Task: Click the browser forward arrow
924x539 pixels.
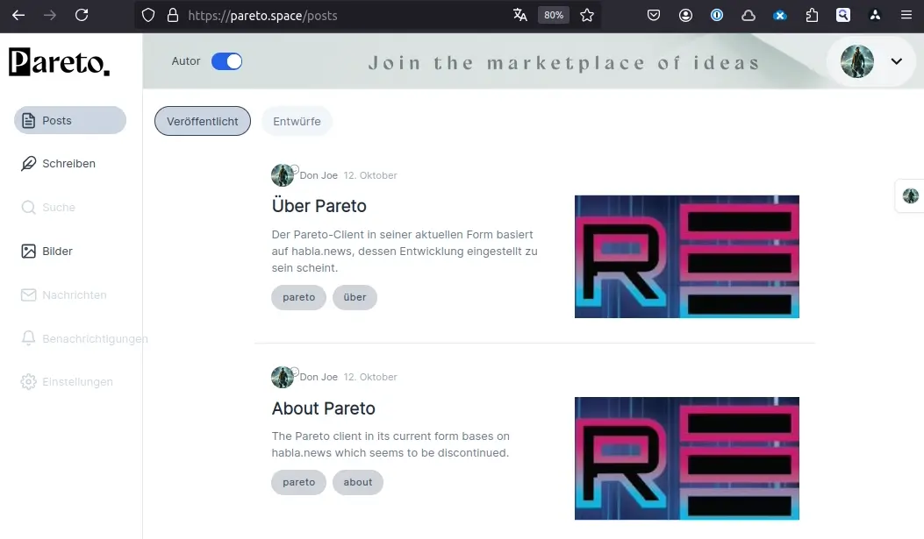Action: click(50, 15)
